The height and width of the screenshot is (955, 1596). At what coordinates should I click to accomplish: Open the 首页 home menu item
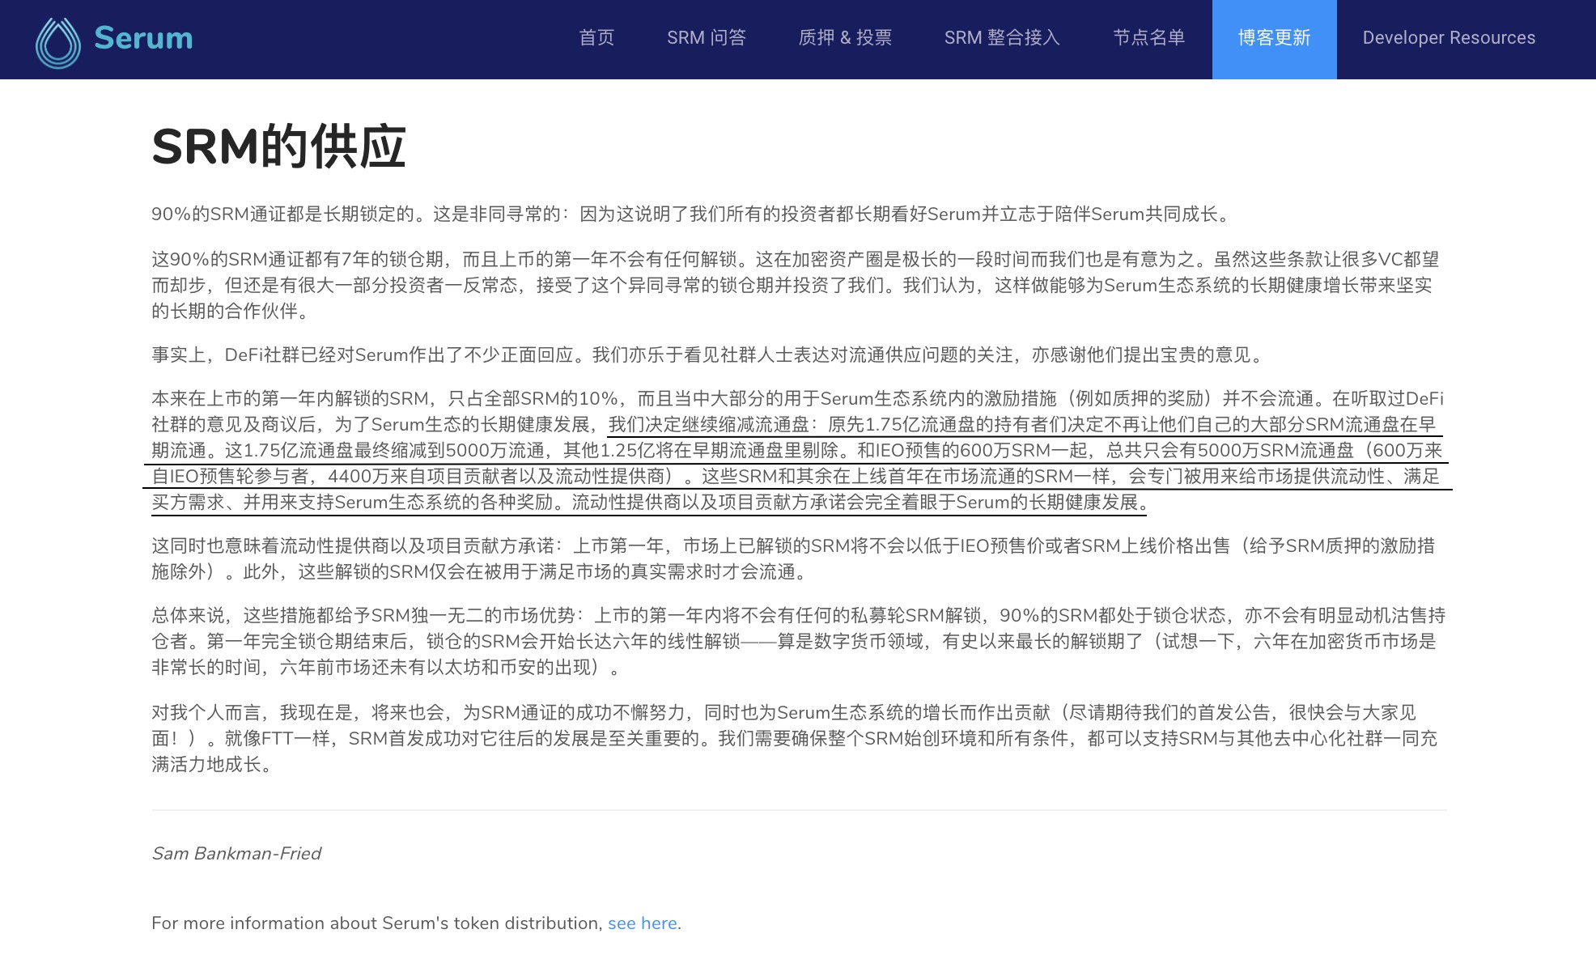tap(596, 38)
